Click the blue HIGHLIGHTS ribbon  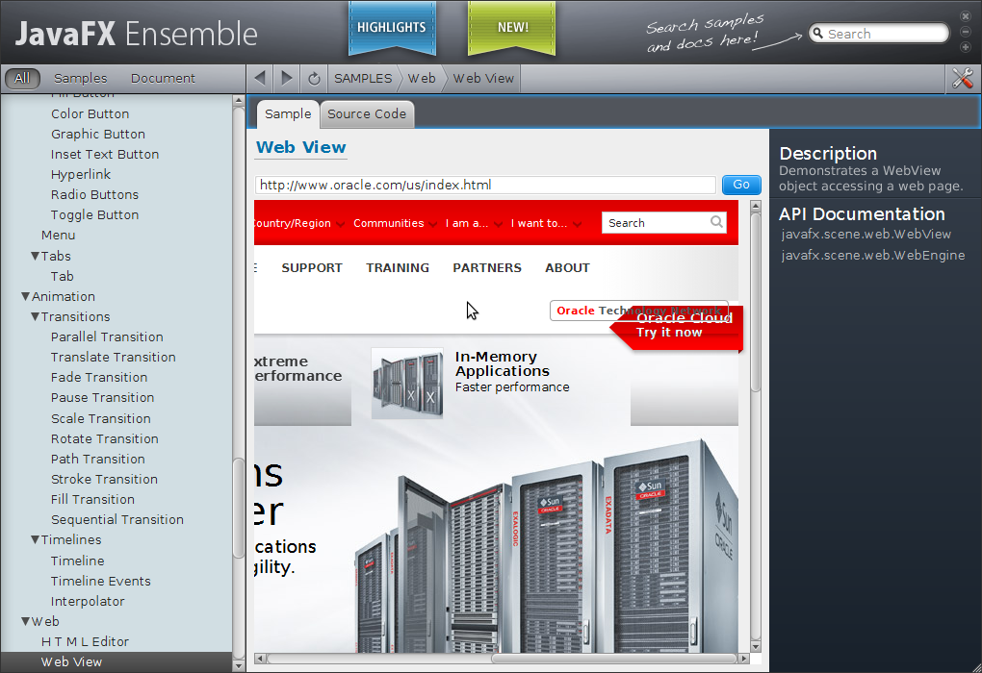pos(392,28)
